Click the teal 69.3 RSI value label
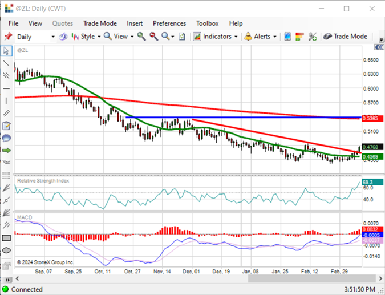 (372, 182)
